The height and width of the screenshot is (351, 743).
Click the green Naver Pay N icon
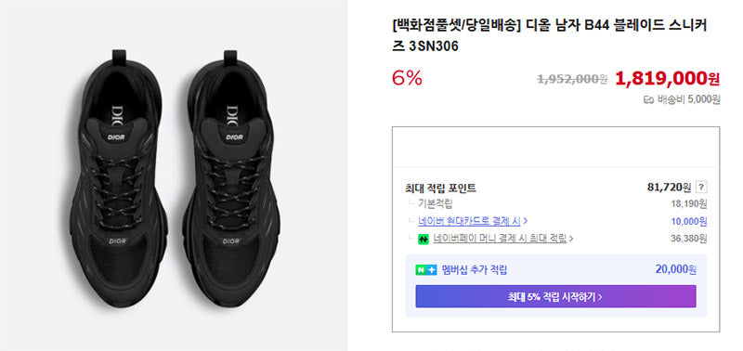(424, 240)
